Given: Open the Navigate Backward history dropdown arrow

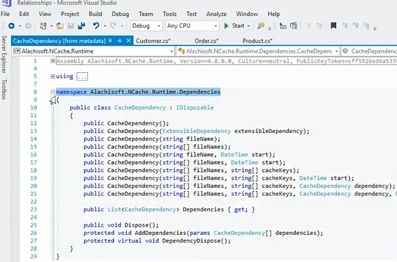Looking at the screenshot, I should click(x=19, y=26).
